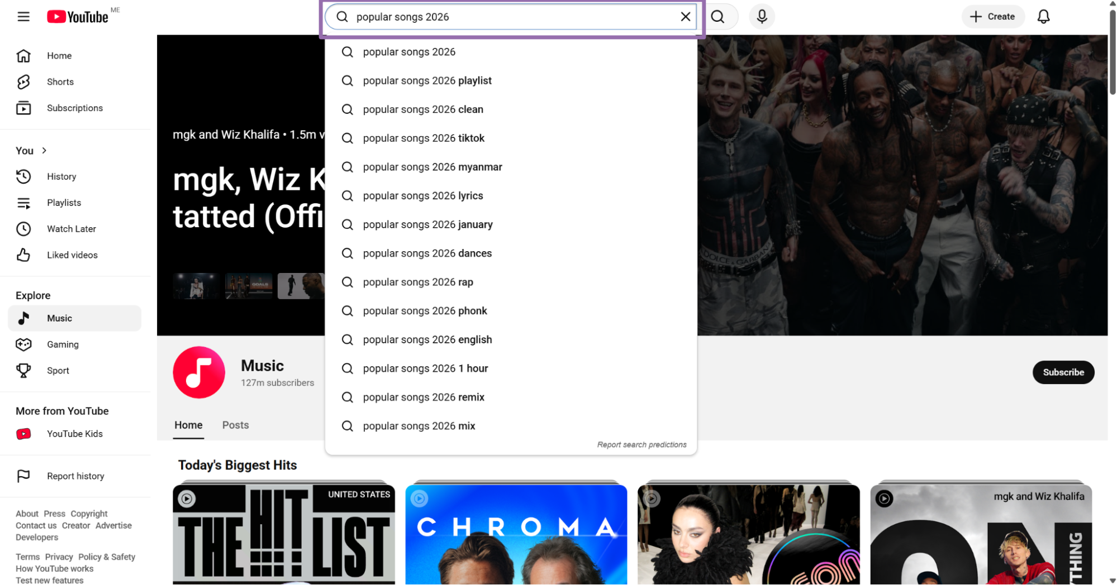The width and height of the screenshot is (1117, 585).
Task: Open Today's Biggest Hits heading
Action: [x=237, y=466]
